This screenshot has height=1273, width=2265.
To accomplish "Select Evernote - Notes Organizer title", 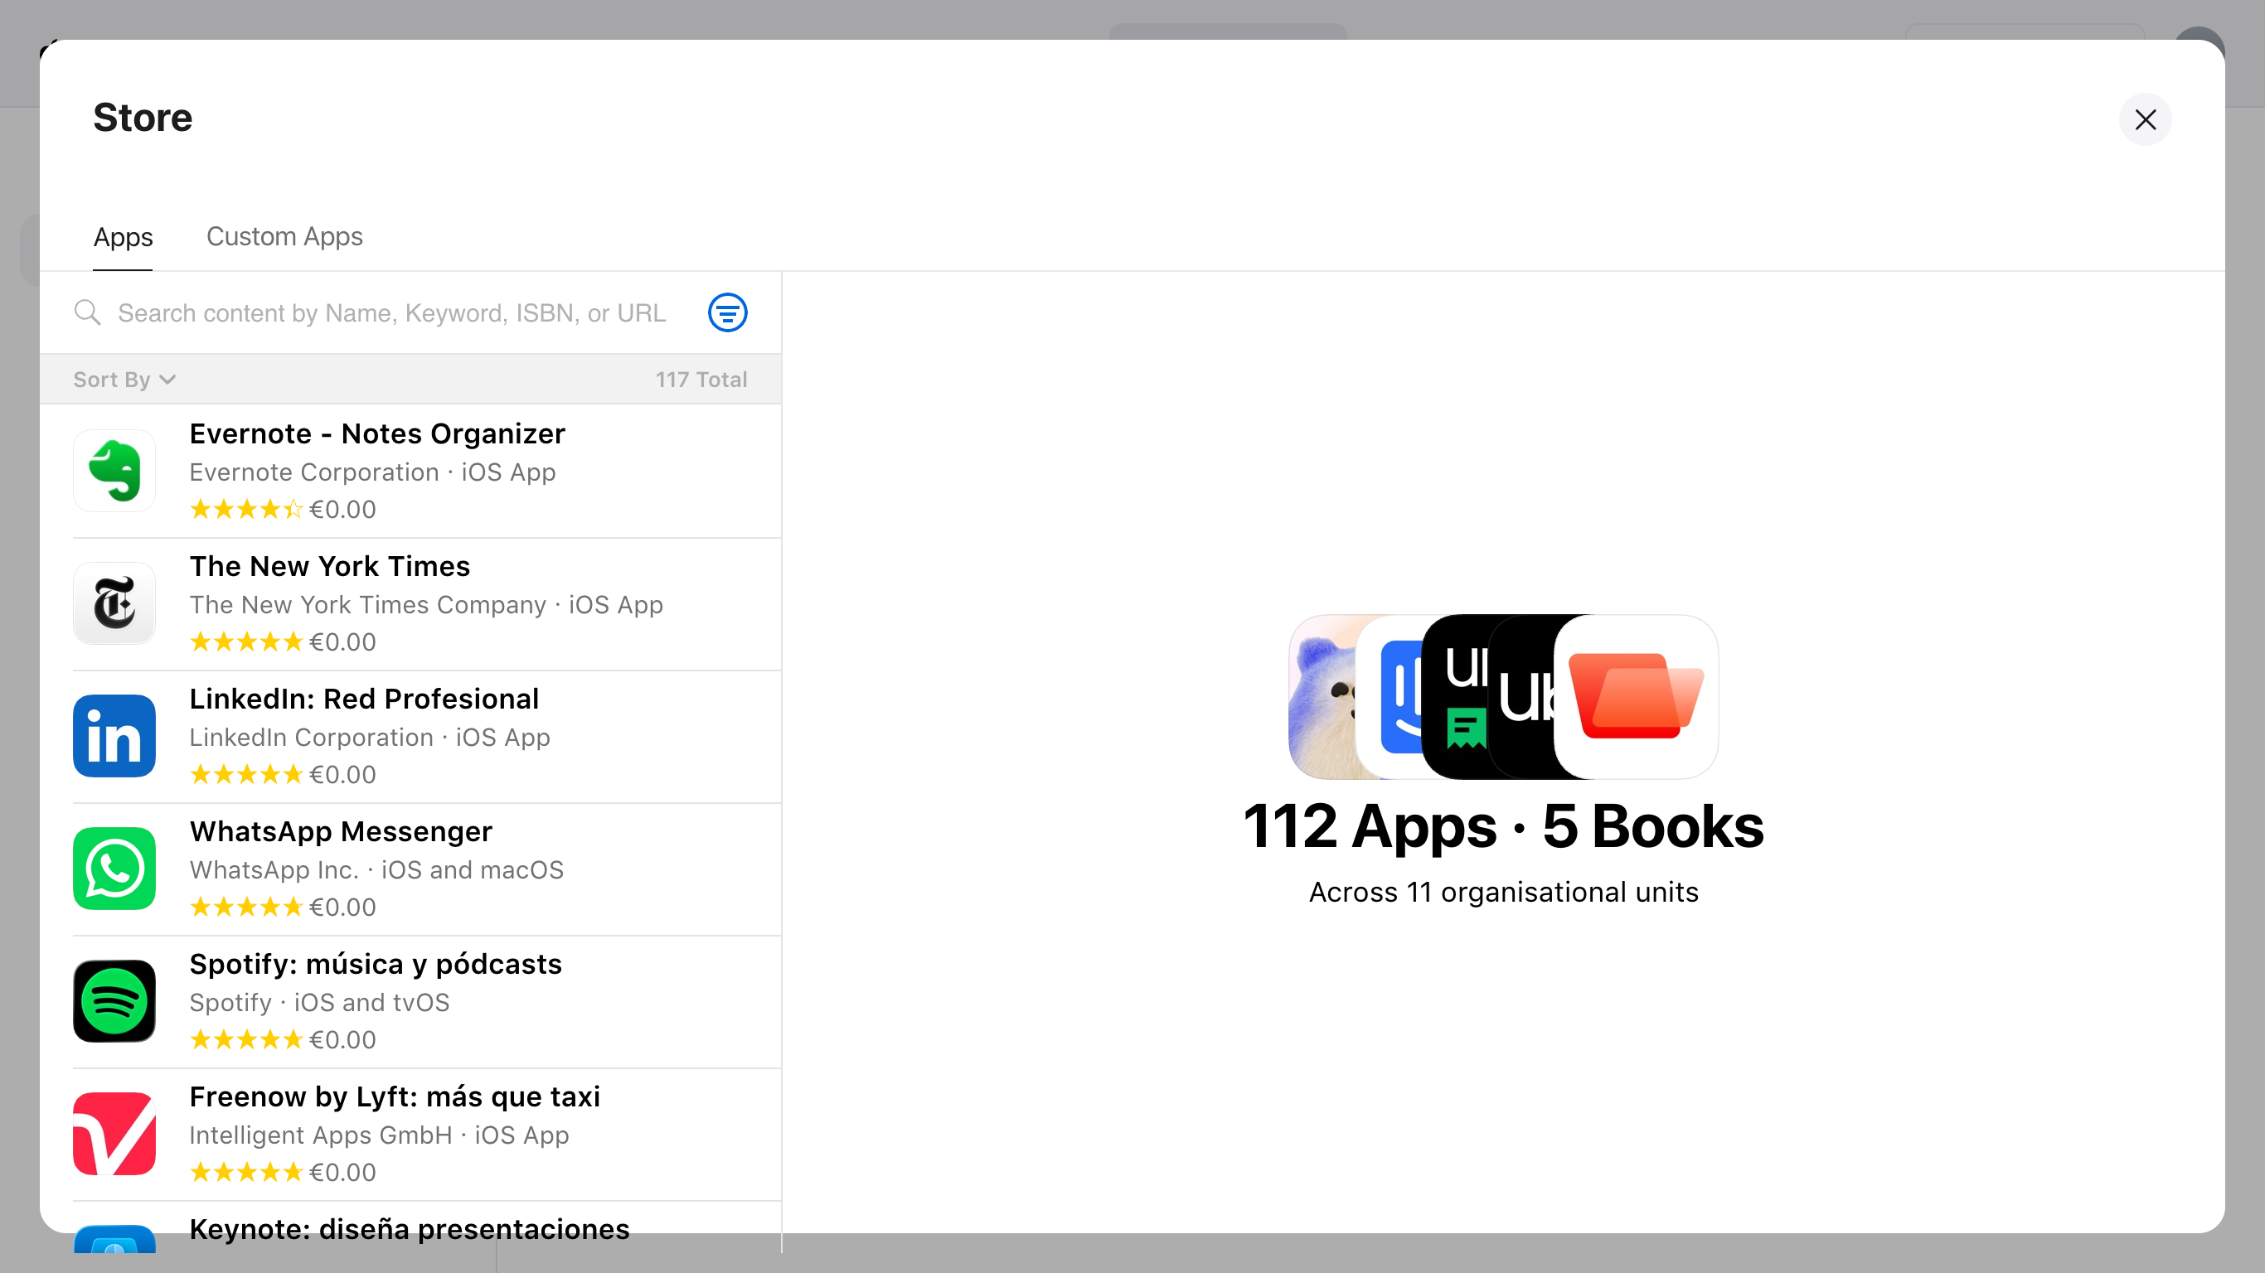I will [x=377, y=433].
